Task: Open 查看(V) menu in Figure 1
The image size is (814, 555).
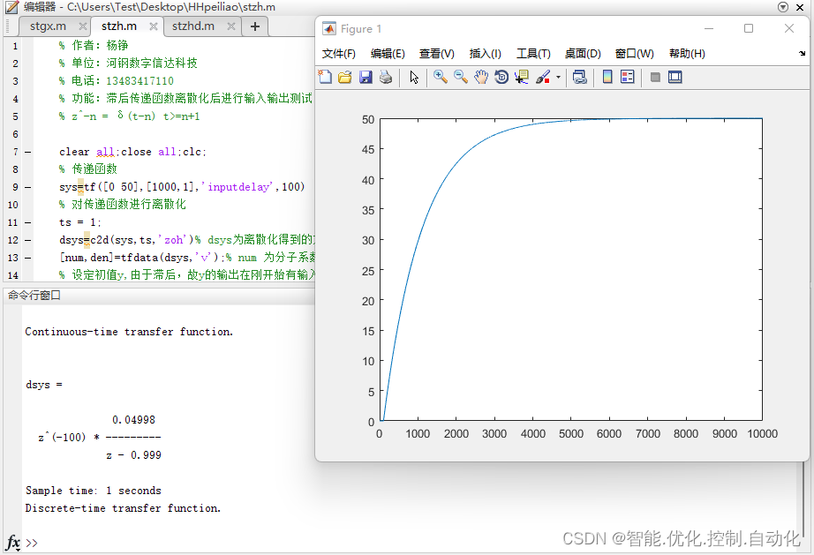Action: click(x=437, y=54)
